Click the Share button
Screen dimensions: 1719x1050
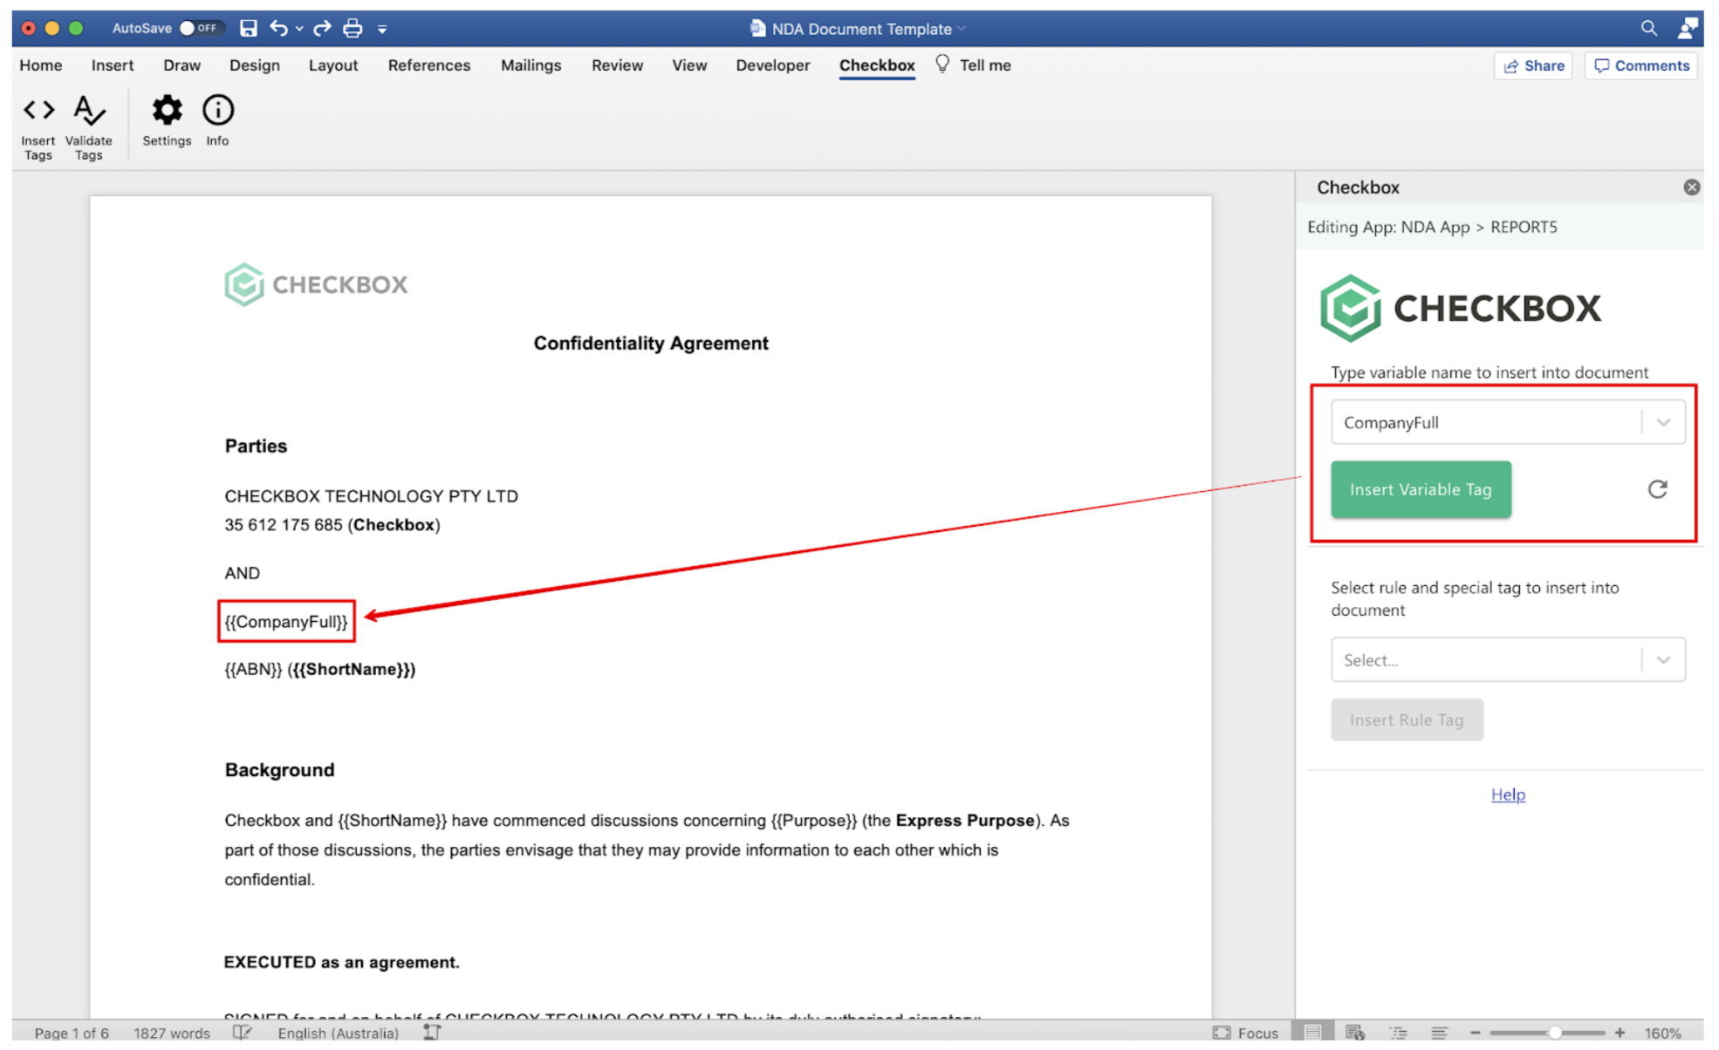tap(1533, 65)
